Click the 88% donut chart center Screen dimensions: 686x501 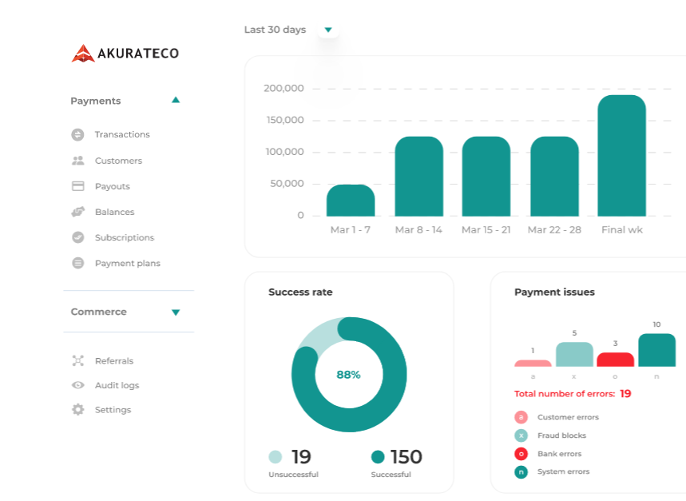(349, 375)
